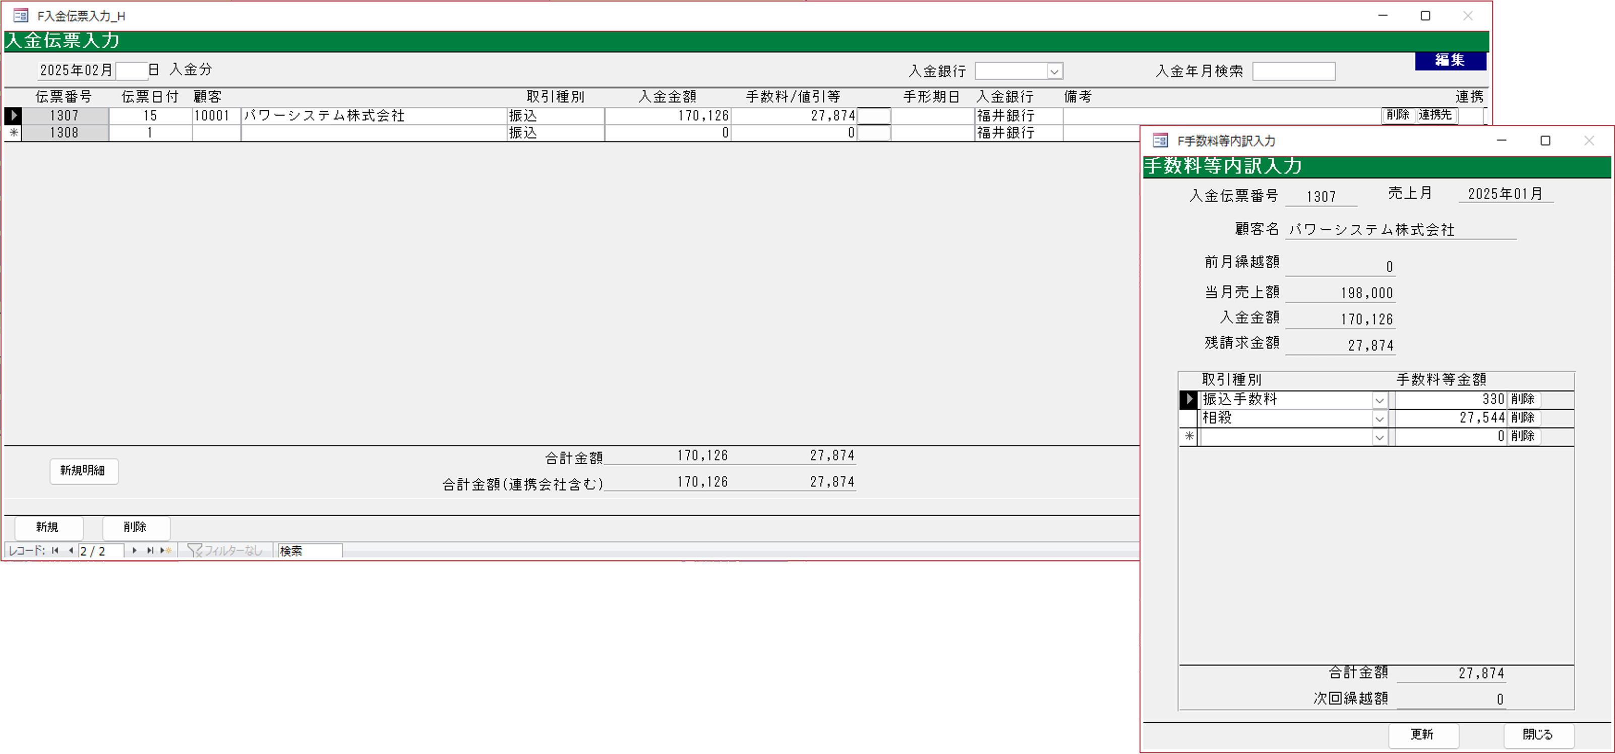Click 次回繰越額 value 0
The image size is (1615, 754).
tap(1451, 700)
